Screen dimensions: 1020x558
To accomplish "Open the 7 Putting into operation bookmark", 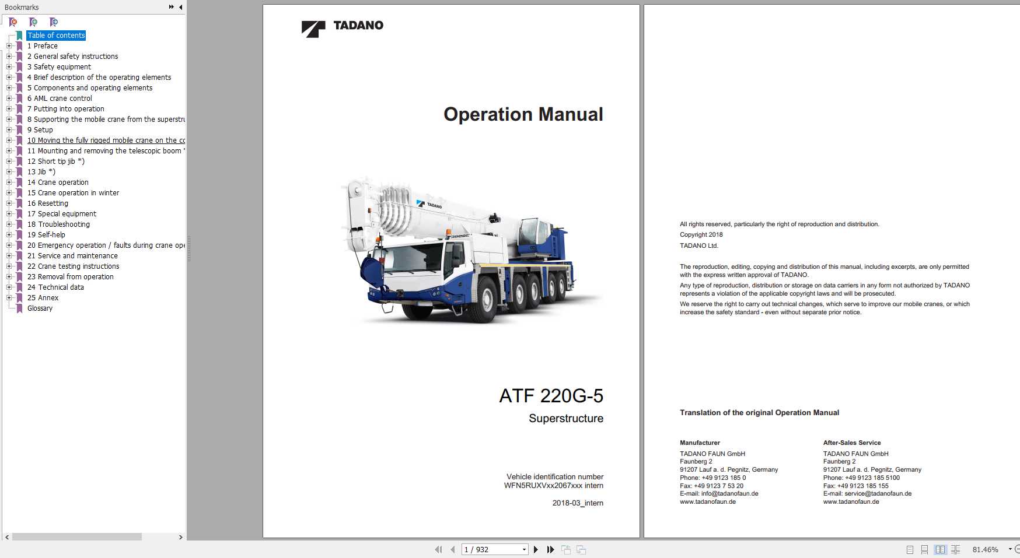I will click(x=66, y=109).
